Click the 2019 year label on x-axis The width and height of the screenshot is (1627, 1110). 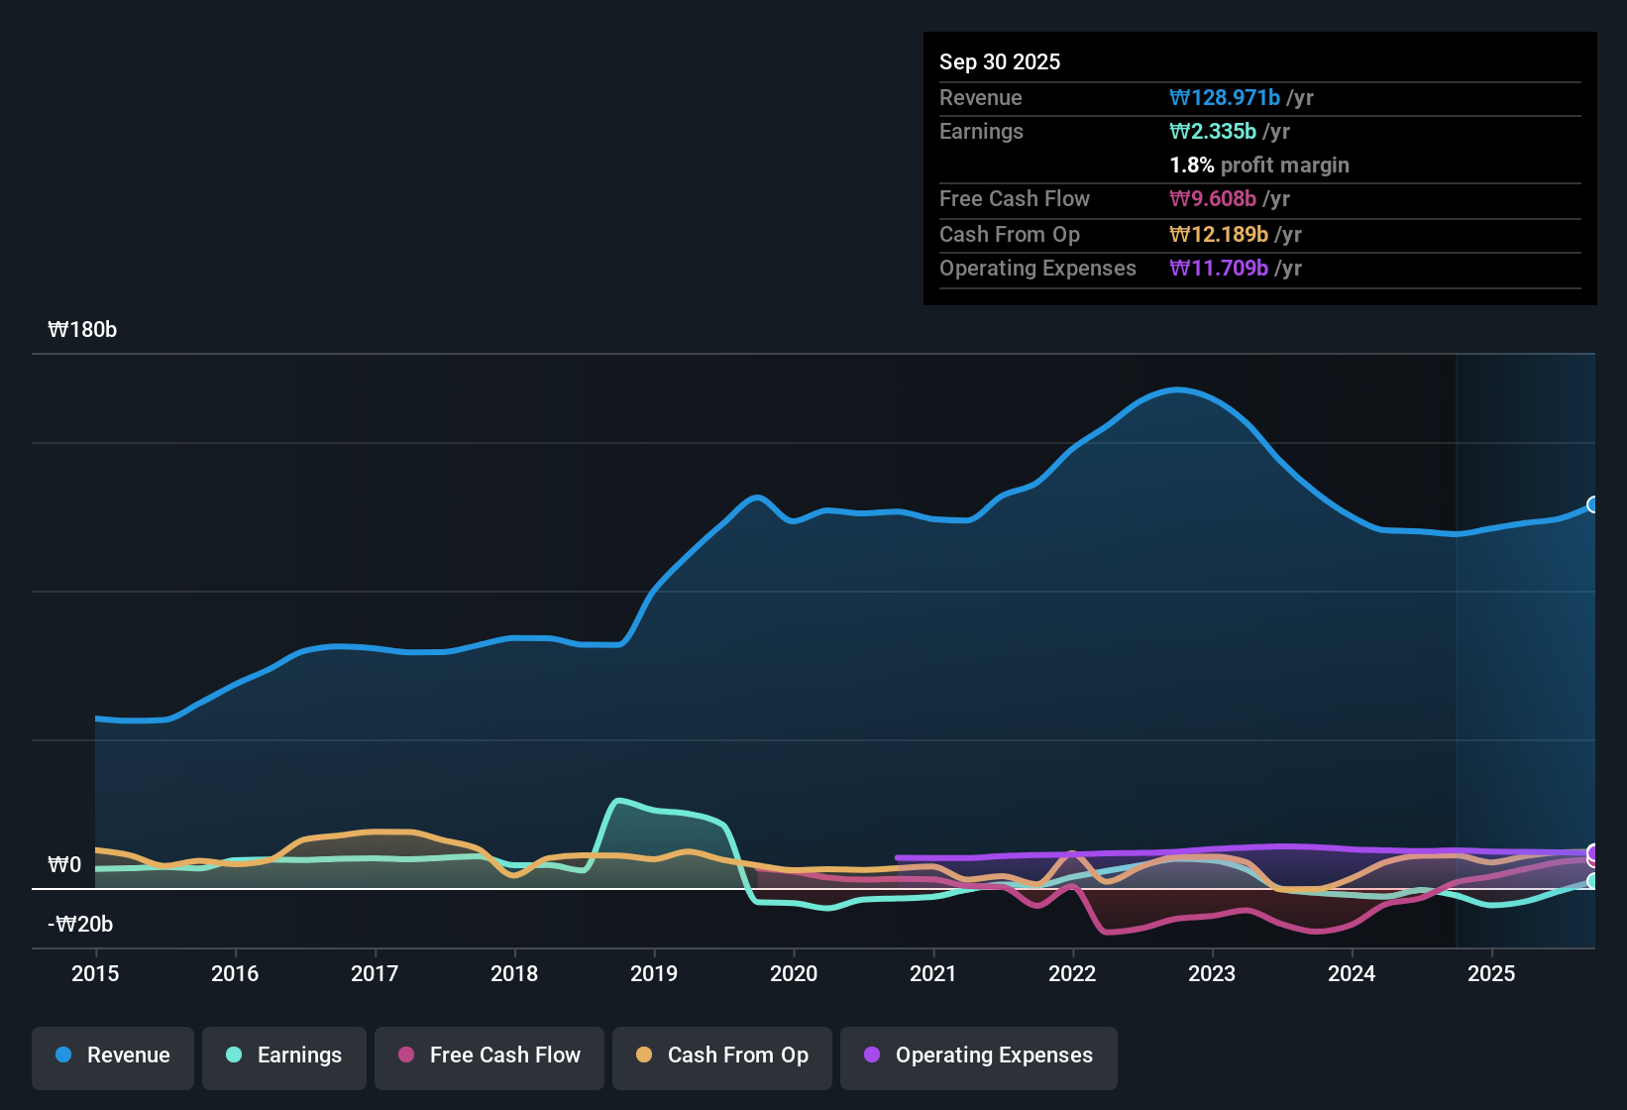tap(654, 974)
